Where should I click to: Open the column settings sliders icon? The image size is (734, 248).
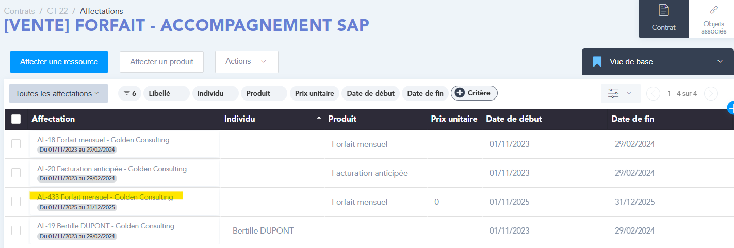point(613,93)
